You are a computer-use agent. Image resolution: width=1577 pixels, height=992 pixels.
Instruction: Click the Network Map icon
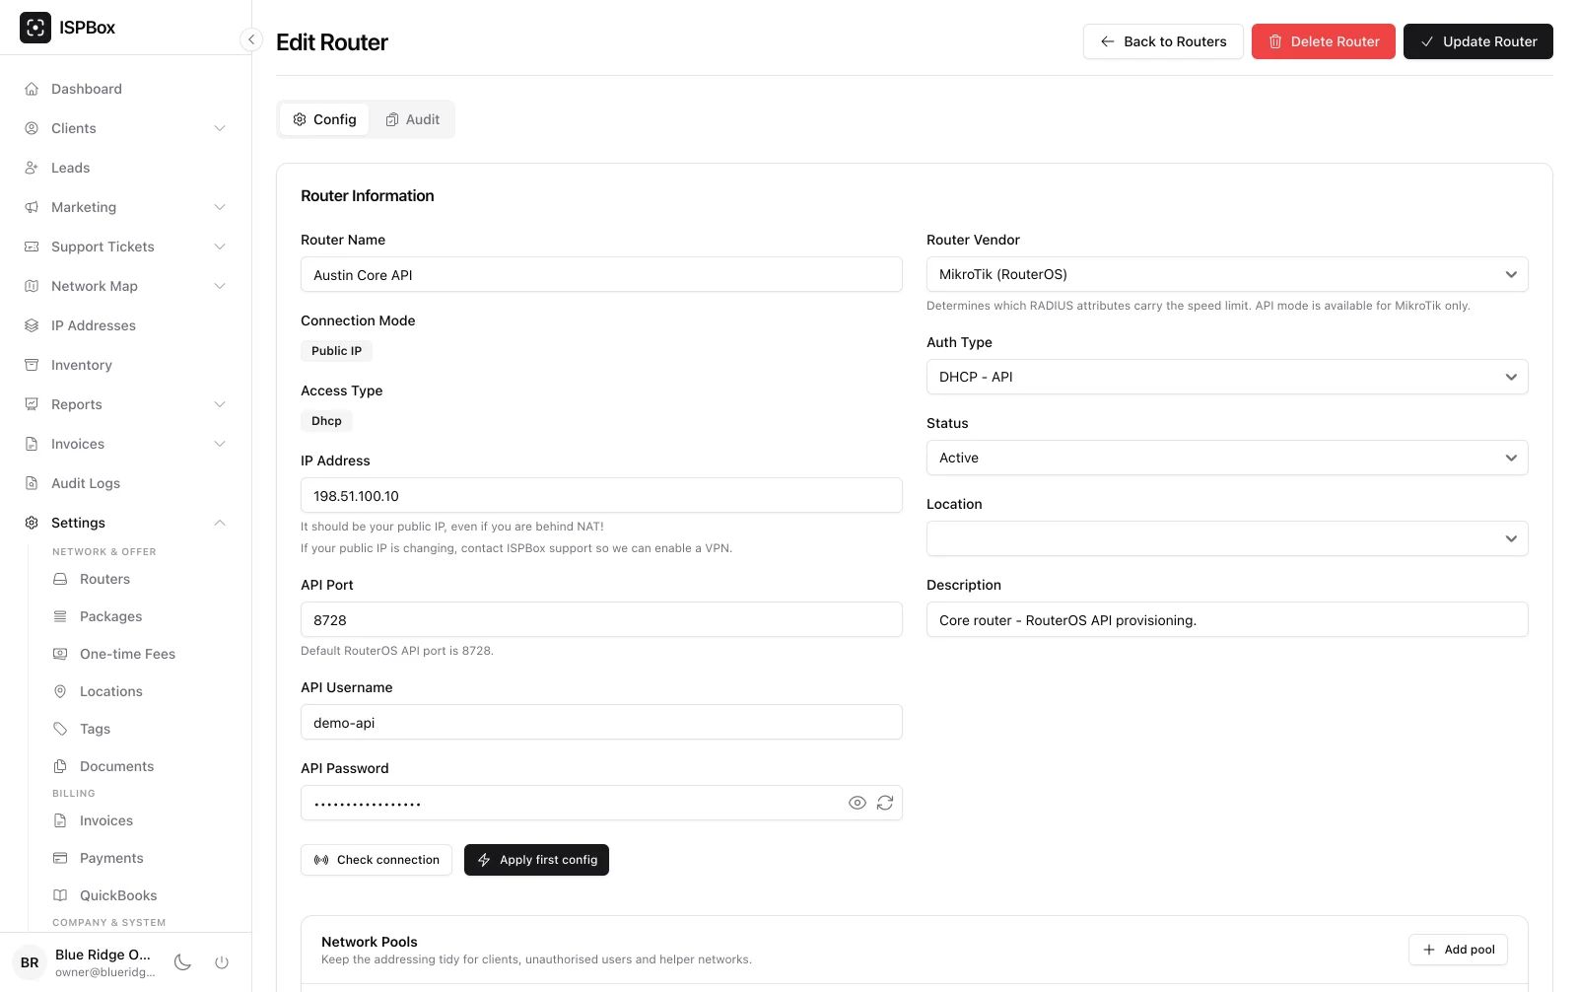[32, 286]
